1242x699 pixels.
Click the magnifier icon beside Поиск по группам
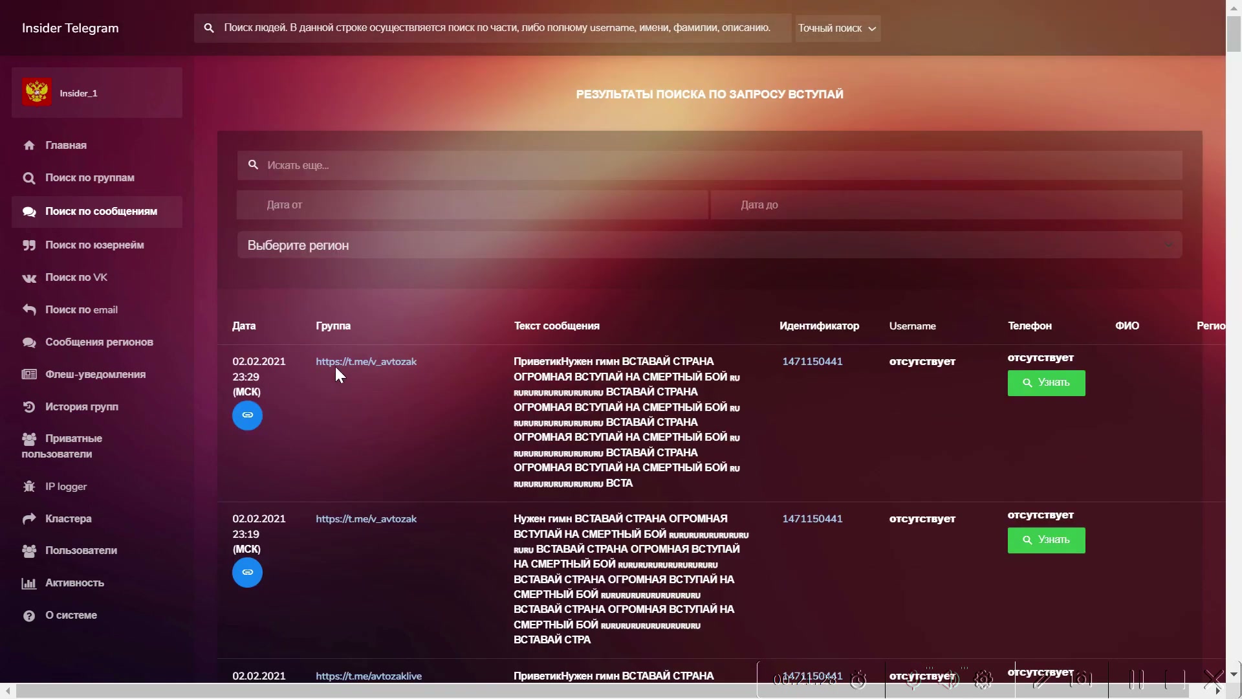tap(29, 178)
